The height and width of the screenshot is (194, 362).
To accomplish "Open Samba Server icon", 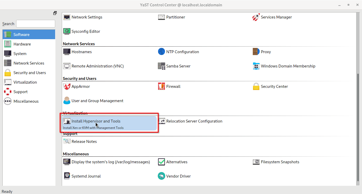I will tap(162, 66).
